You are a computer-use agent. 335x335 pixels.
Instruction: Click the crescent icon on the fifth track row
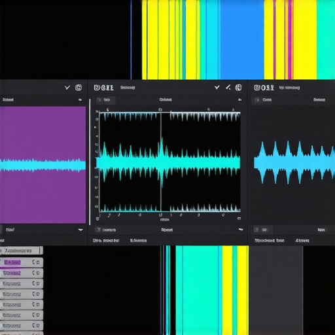tap(33, 305)
